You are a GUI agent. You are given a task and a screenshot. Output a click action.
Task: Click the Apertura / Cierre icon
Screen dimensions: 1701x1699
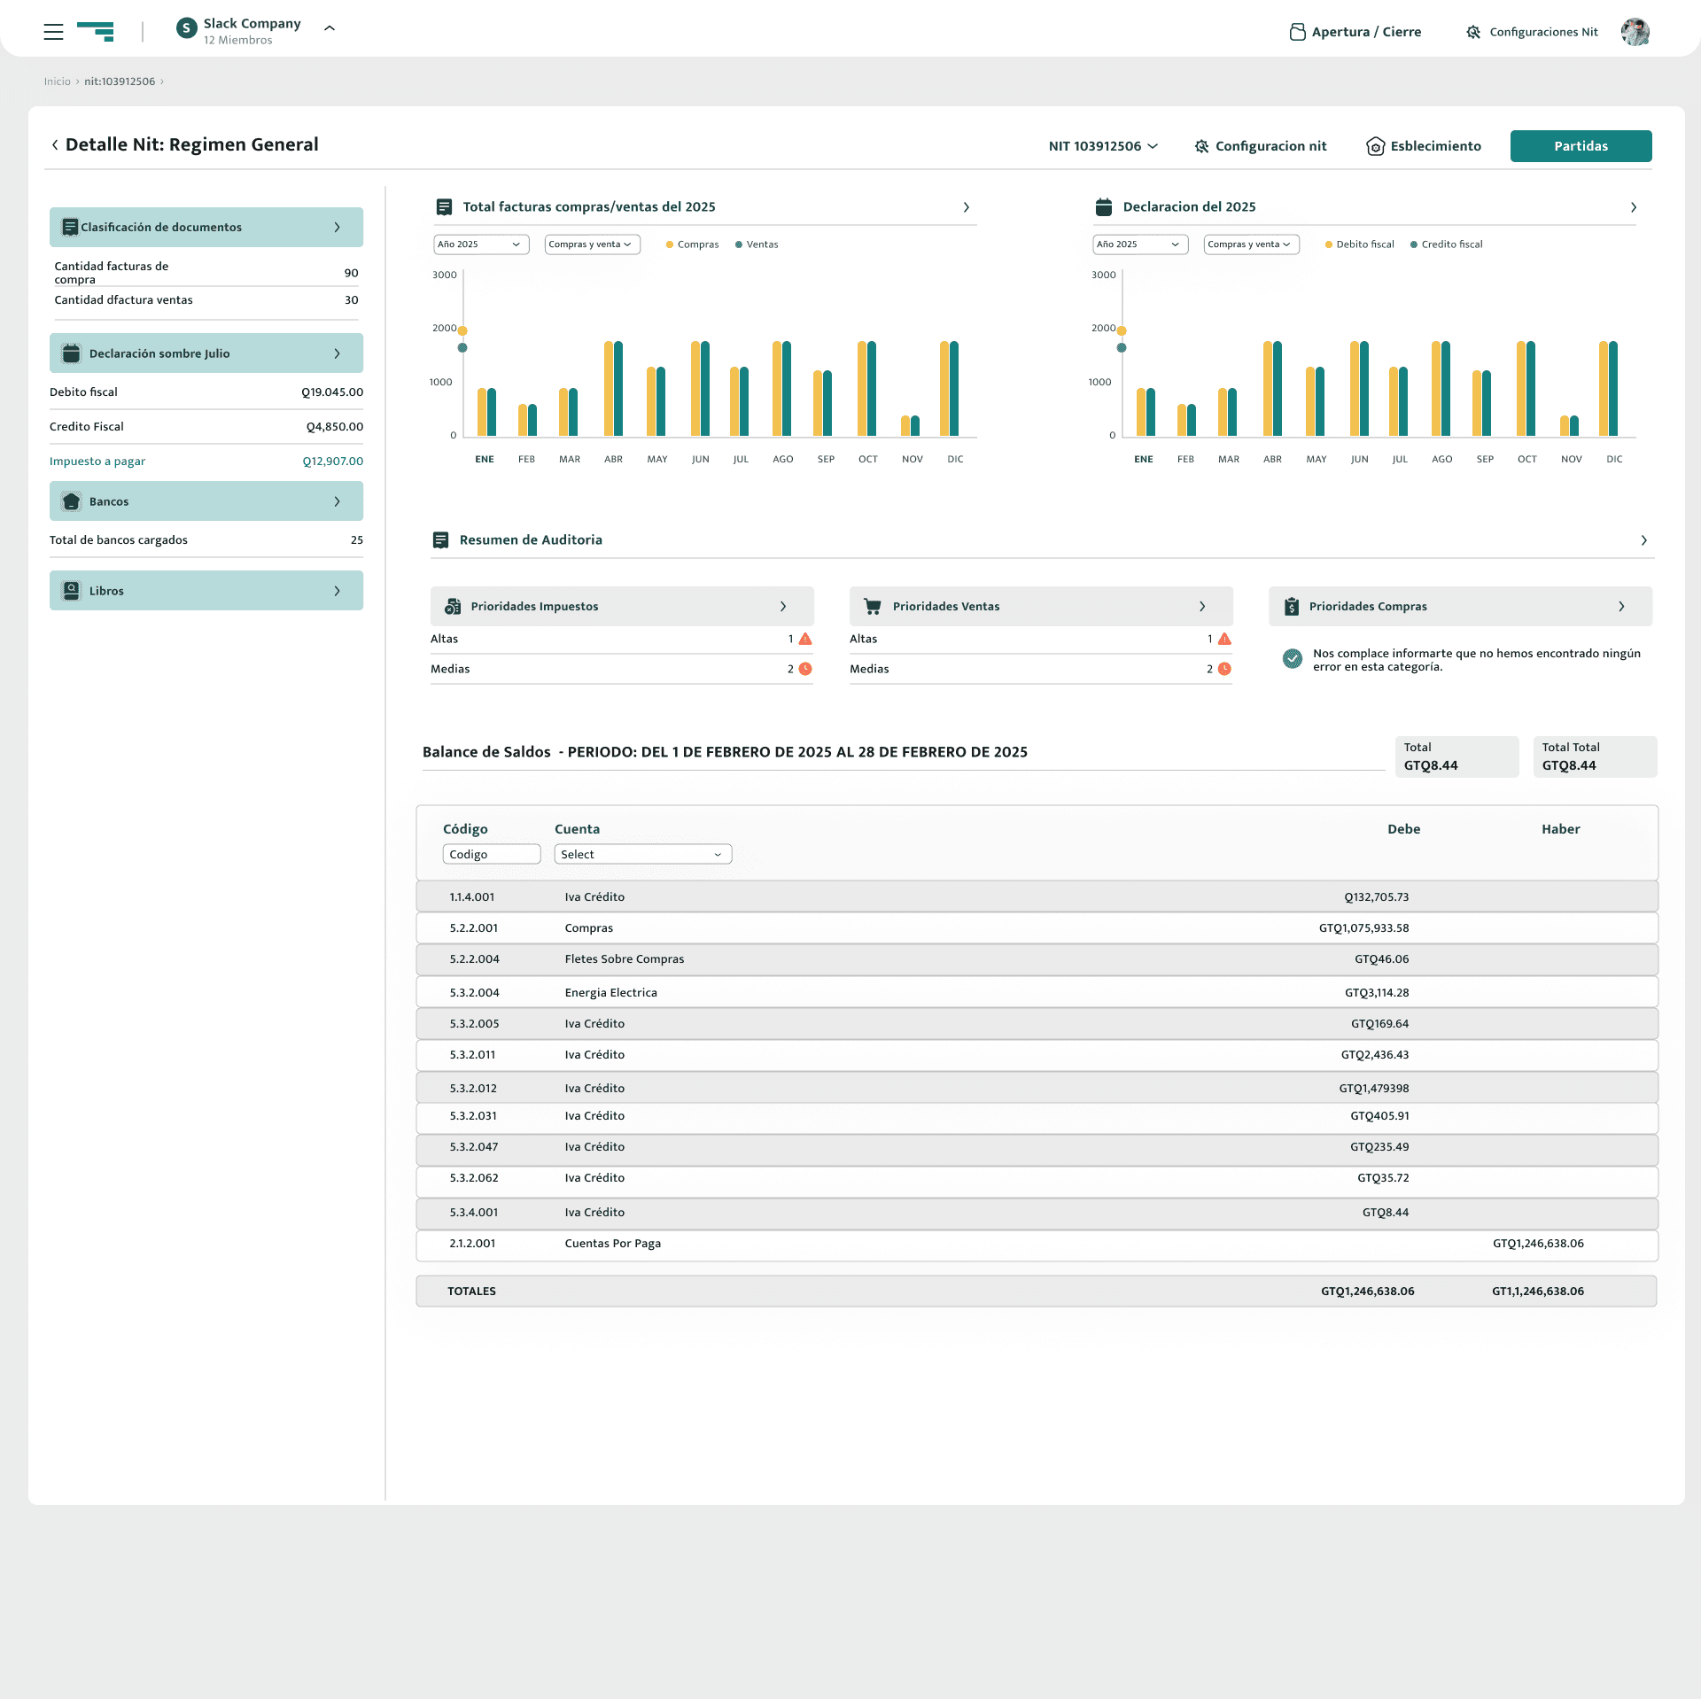pyautogui.click(x=1297, y=32)
